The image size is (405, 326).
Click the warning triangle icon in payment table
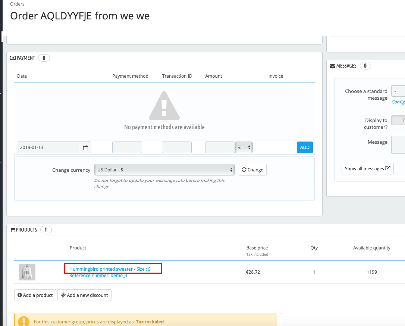164,106
